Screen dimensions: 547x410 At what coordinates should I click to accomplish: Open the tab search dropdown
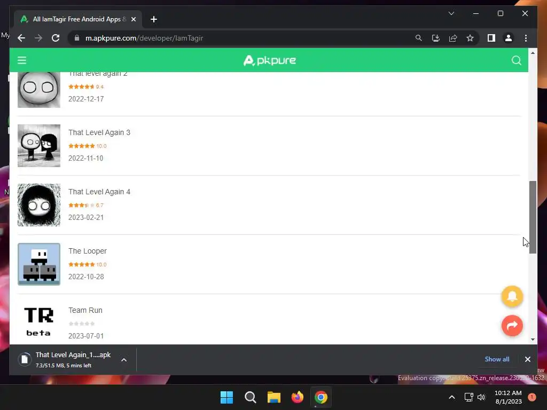[x=451, y=13]
